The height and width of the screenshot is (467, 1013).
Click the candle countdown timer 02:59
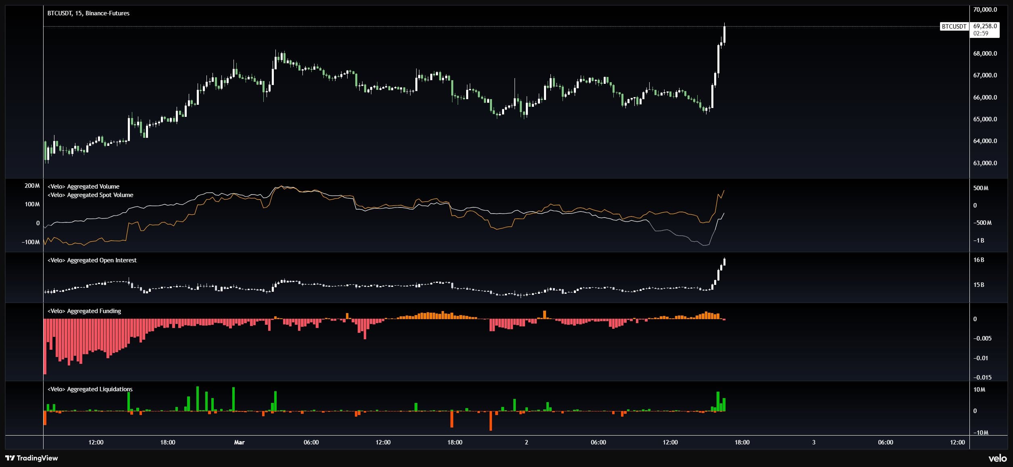tap(981, 33)
